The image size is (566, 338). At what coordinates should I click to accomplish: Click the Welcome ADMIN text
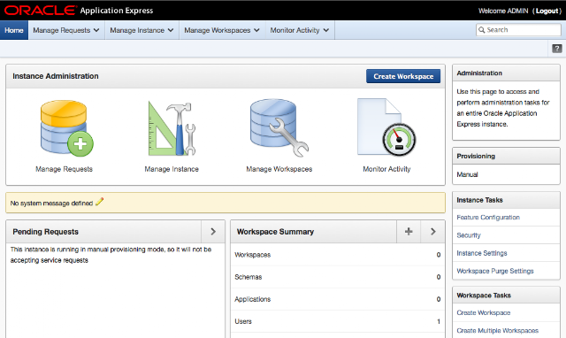[503, 11]
